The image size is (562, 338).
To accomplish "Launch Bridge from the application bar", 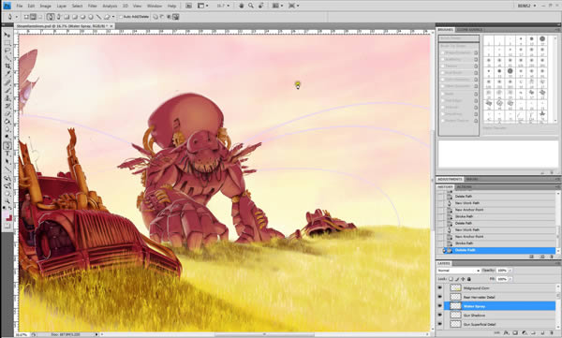I will (x=189, y=6).
